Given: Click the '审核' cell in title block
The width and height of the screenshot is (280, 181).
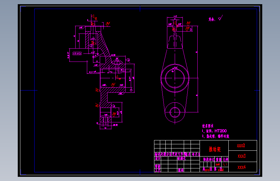Looking at the screenshot, I should pyautogui.click(x=158, y=166).
